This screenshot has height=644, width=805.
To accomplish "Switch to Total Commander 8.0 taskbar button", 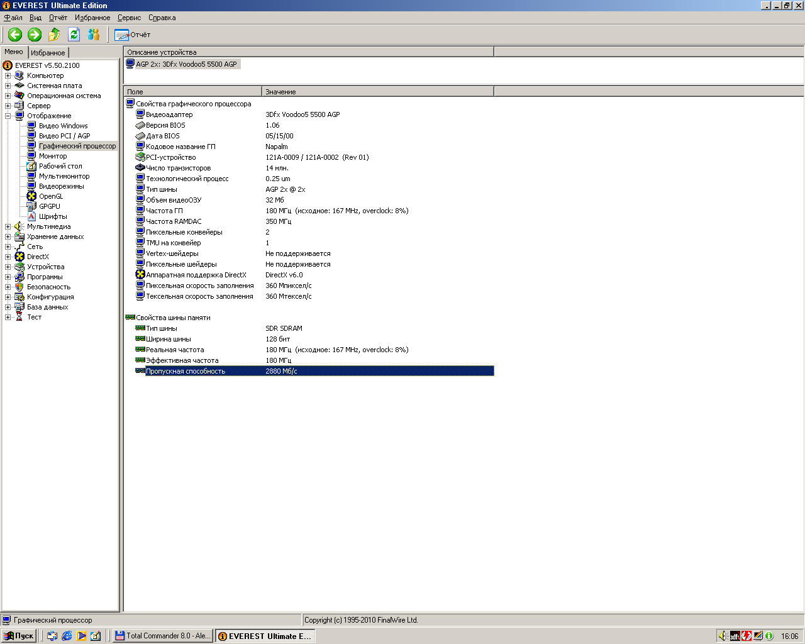I will (163, 636).
